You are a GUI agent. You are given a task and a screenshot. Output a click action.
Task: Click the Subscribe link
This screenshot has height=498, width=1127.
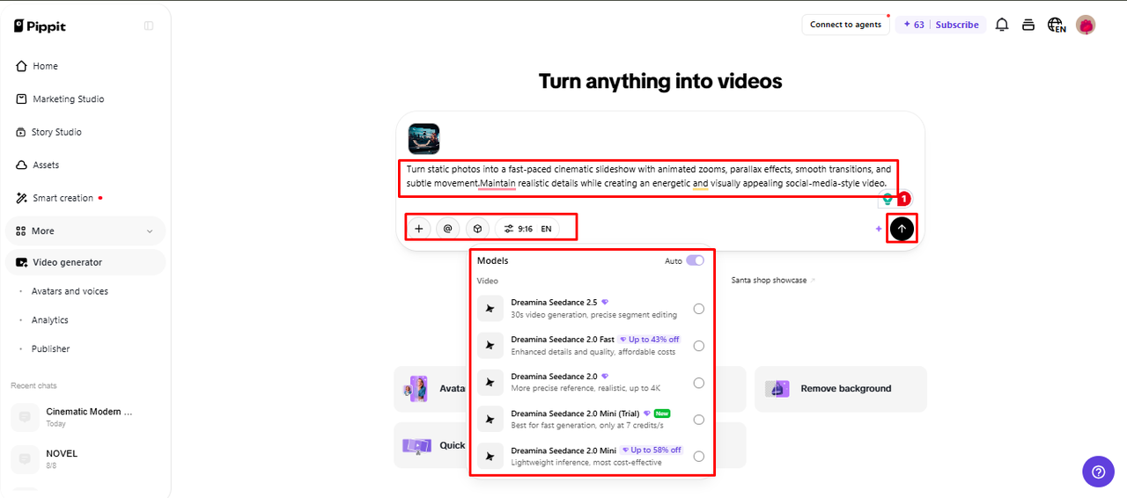click(957, 25)
